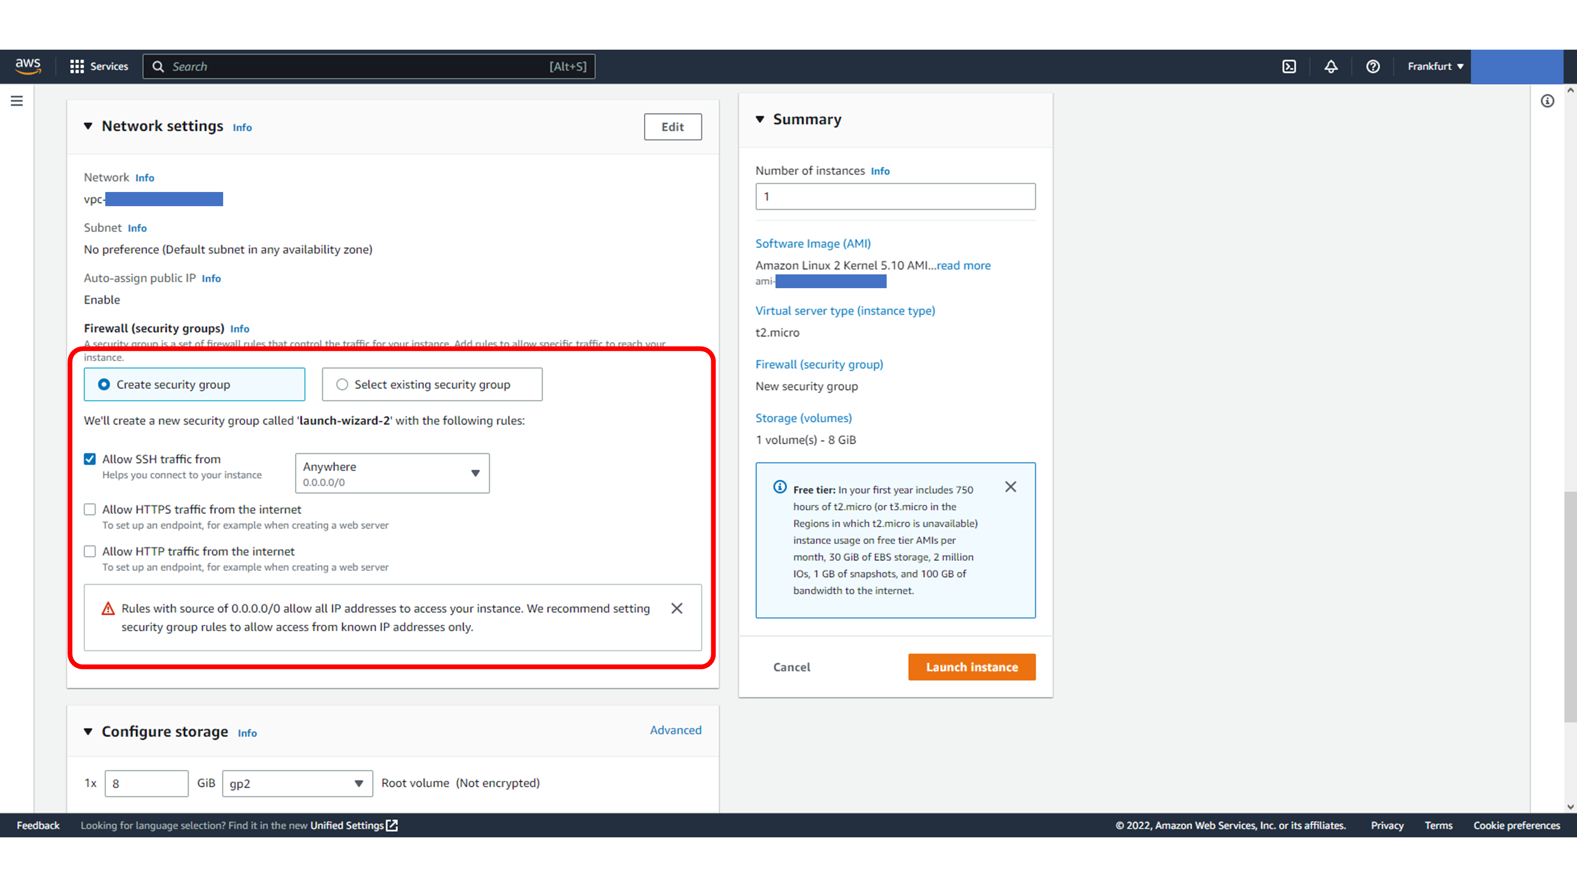Click the root volume size field
This screenshot has width=1577, height=887.
pyautogui.click(x=146, y=784)
